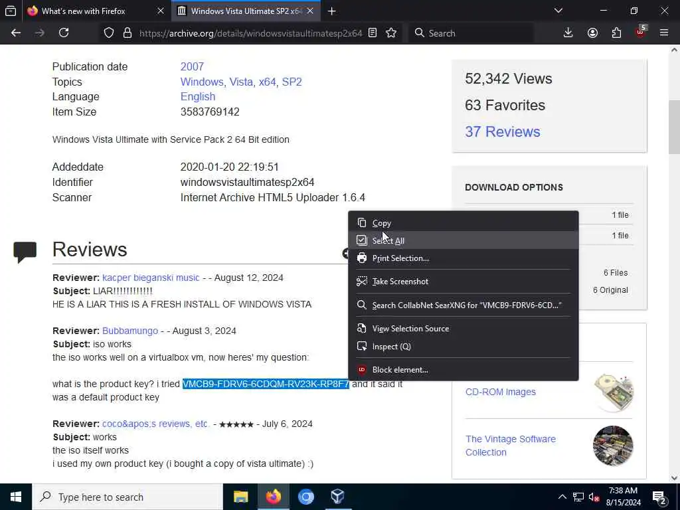Image resolution: width=680 pixels, height=510 pixels.
Task: Open the notification center icon
Action: click(x=659, y=498)
